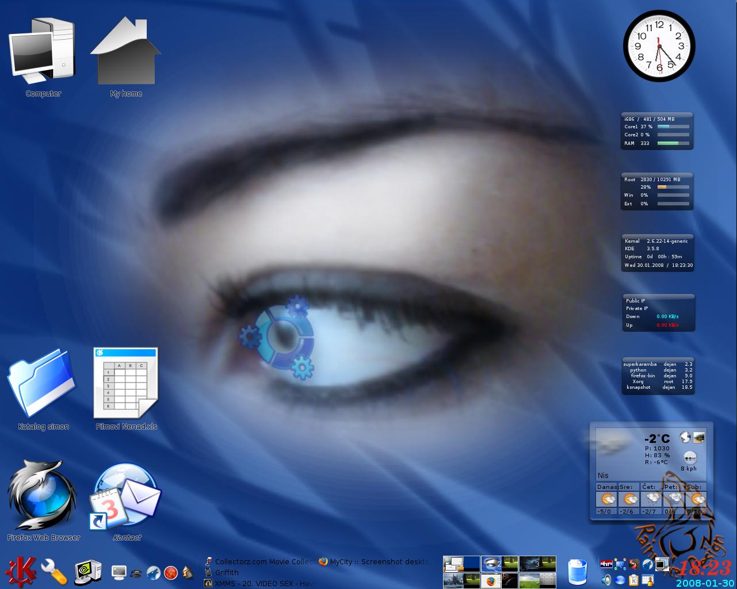Click the red-and-black tray icon beside the network icon
This screenshot has width=737, height=589.
pos(633,564)
